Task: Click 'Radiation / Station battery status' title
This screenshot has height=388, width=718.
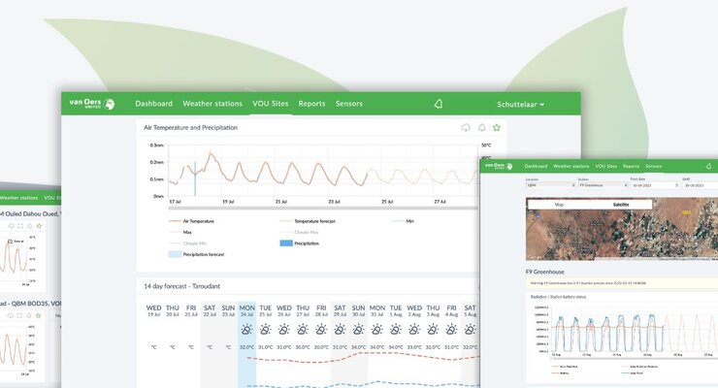Action: 558,297
